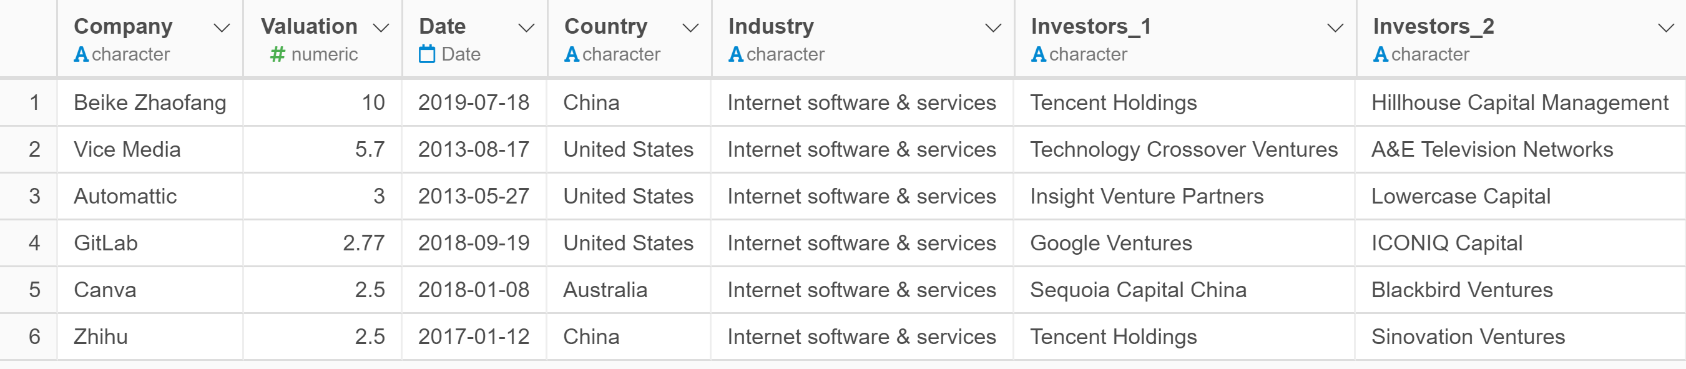Open the Valuation column dropdown arrow
Screen dimensions: 1686x369
381,28
